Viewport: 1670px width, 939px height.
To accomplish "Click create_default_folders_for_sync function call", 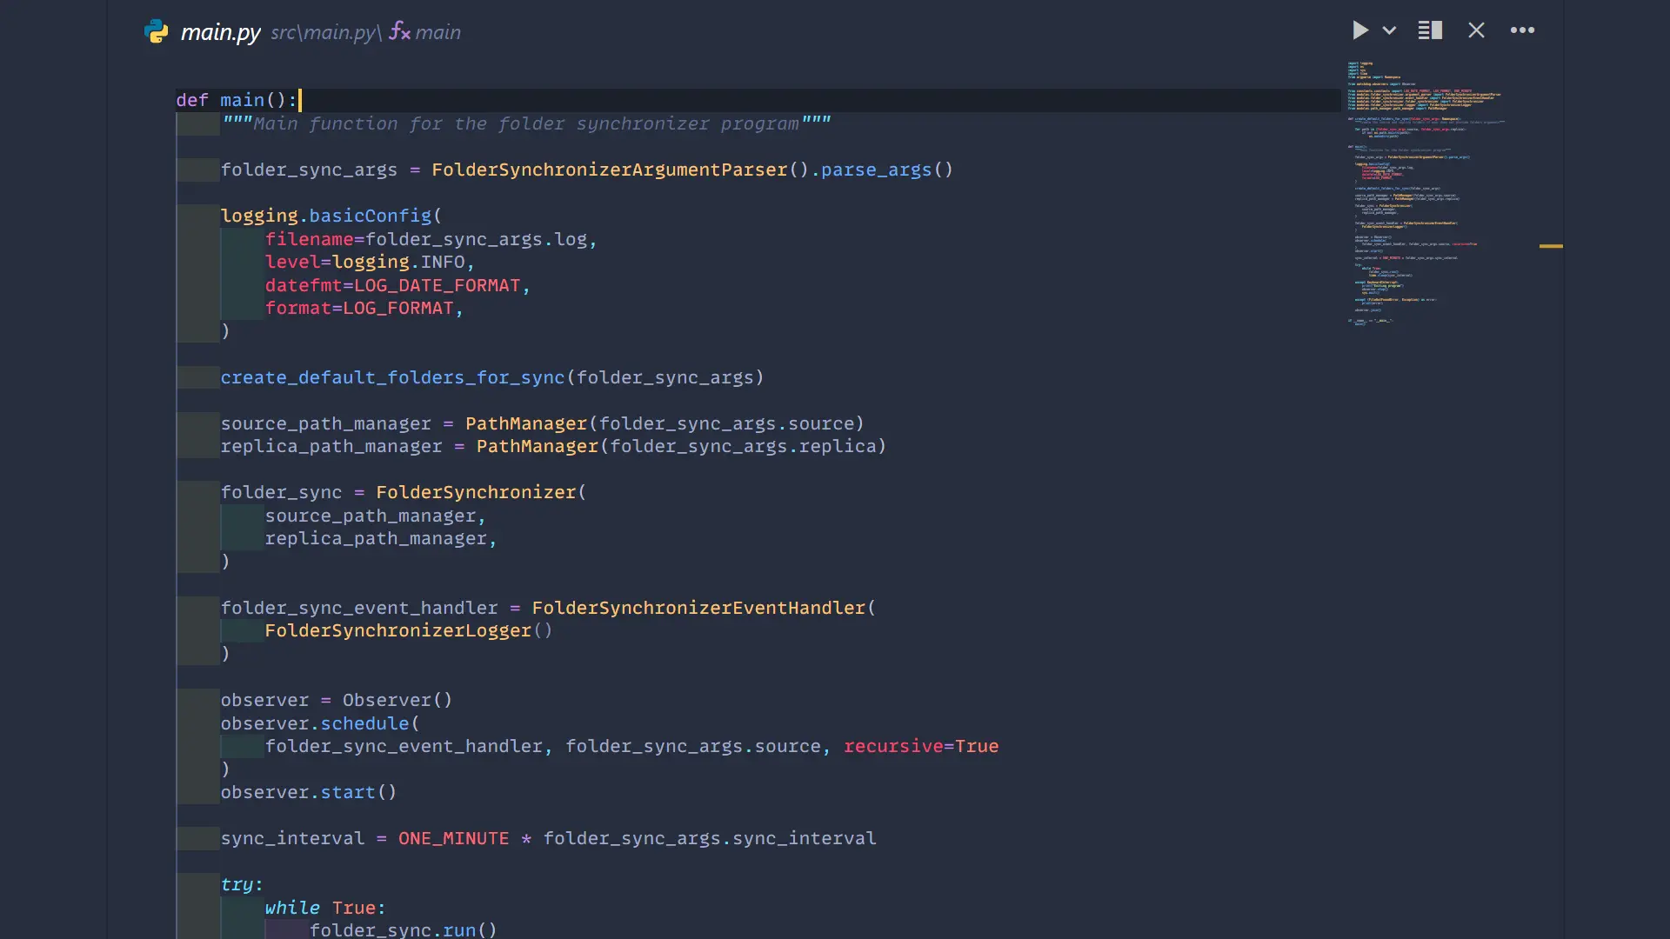I will [392, 377].
